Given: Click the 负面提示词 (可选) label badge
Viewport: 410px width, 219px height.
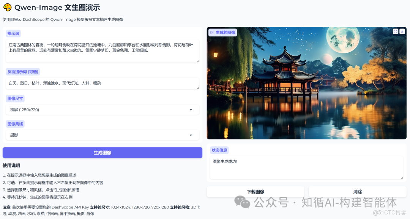Looking at the screenshot, I should point(23,71).
